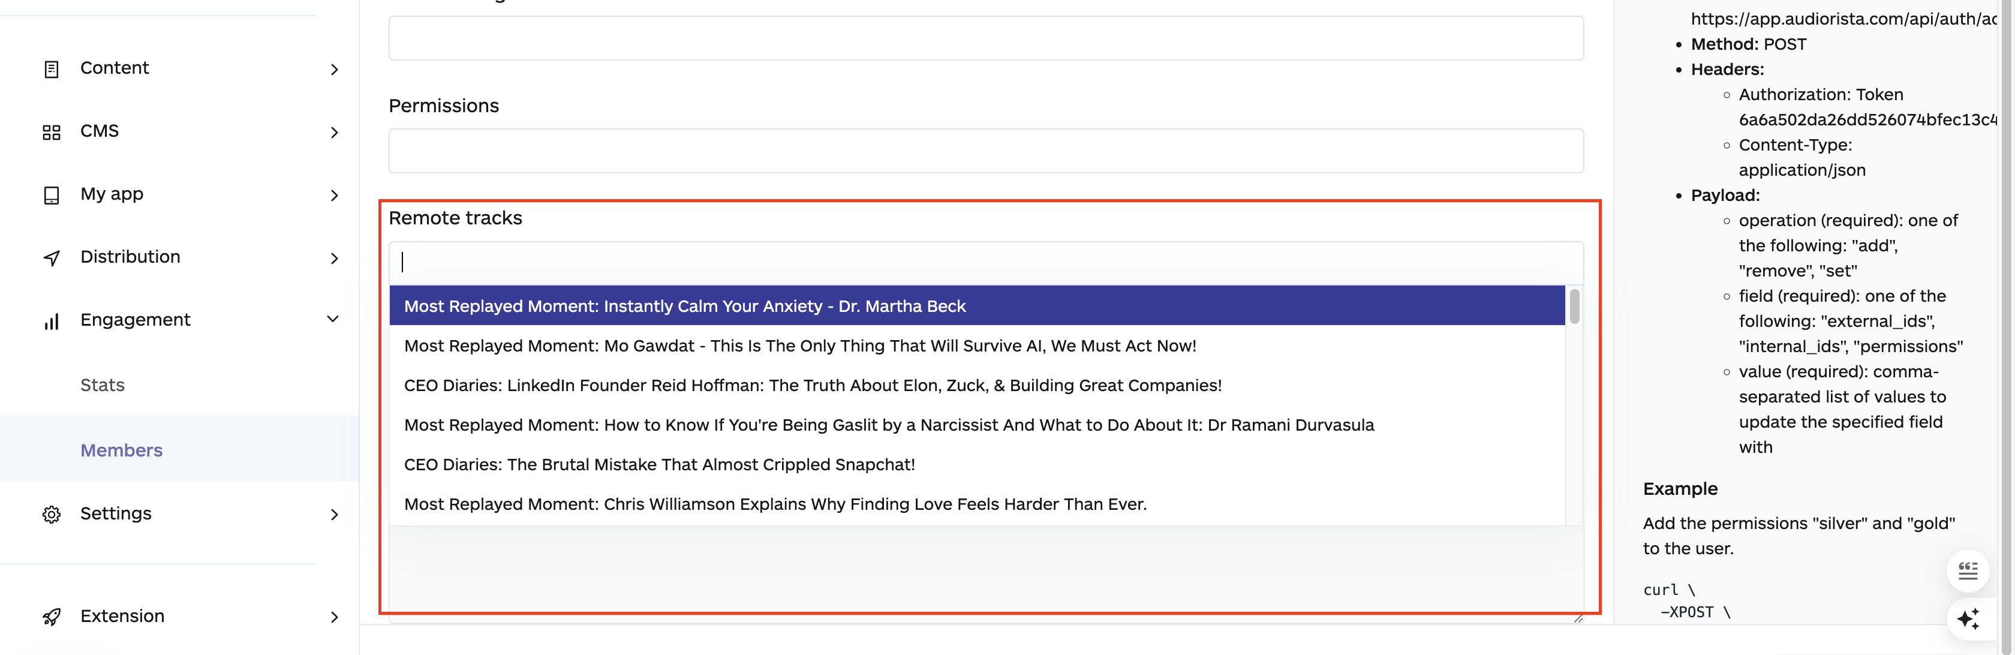Pick the Snapchat Brutal Mistake track option

point(658,464)
